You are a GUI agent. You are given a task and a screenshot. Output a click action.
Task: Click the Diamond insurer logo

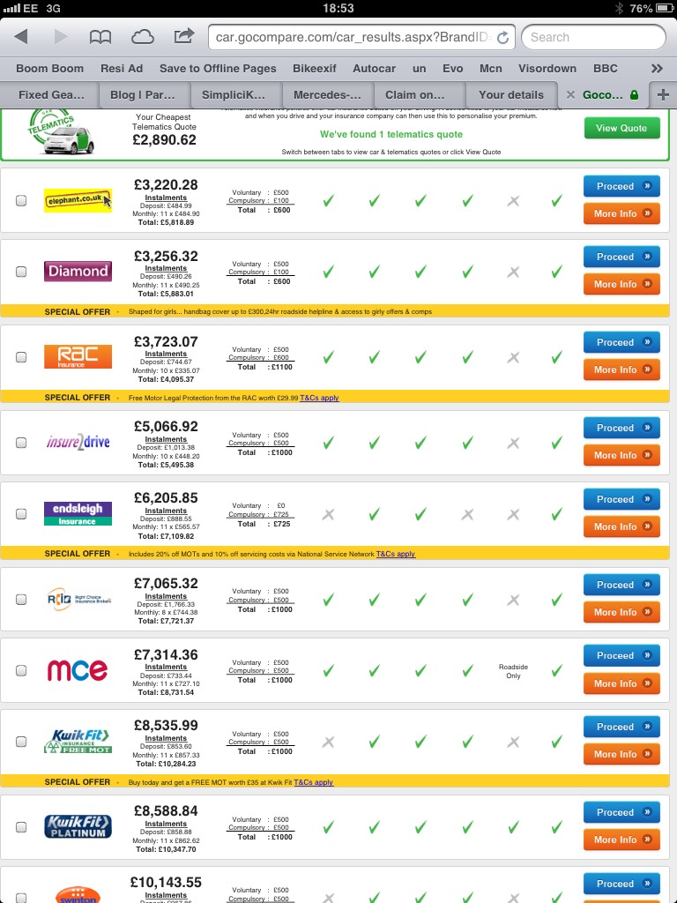click(78, 271)
